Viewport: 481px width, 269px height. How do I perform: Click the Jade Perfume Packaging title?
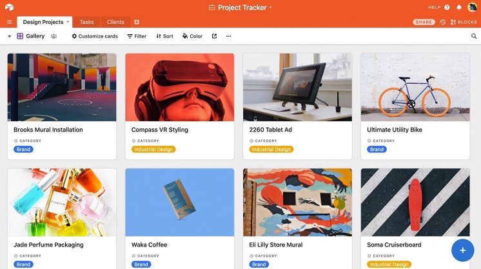point(48,244)
